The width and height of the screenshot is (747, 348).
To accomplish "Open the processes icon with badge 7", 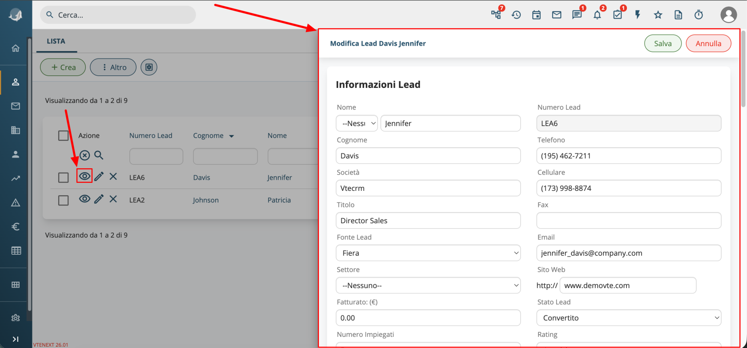I will [496, 15].
